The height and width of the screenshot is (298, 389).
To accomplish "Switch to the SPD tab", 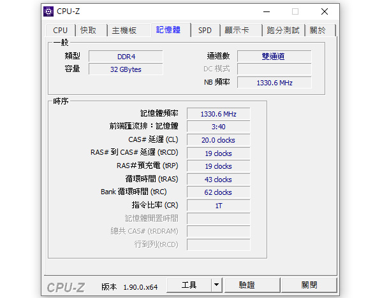I will (205, 31).
